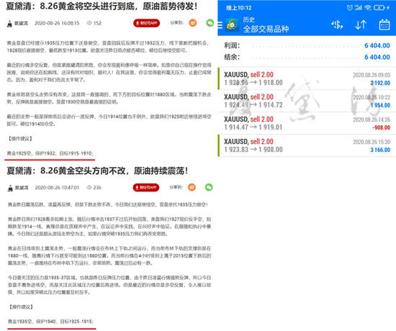Click author name 夏黛清 in top article
Screen dimensions: 396x331
click(21, 23)
